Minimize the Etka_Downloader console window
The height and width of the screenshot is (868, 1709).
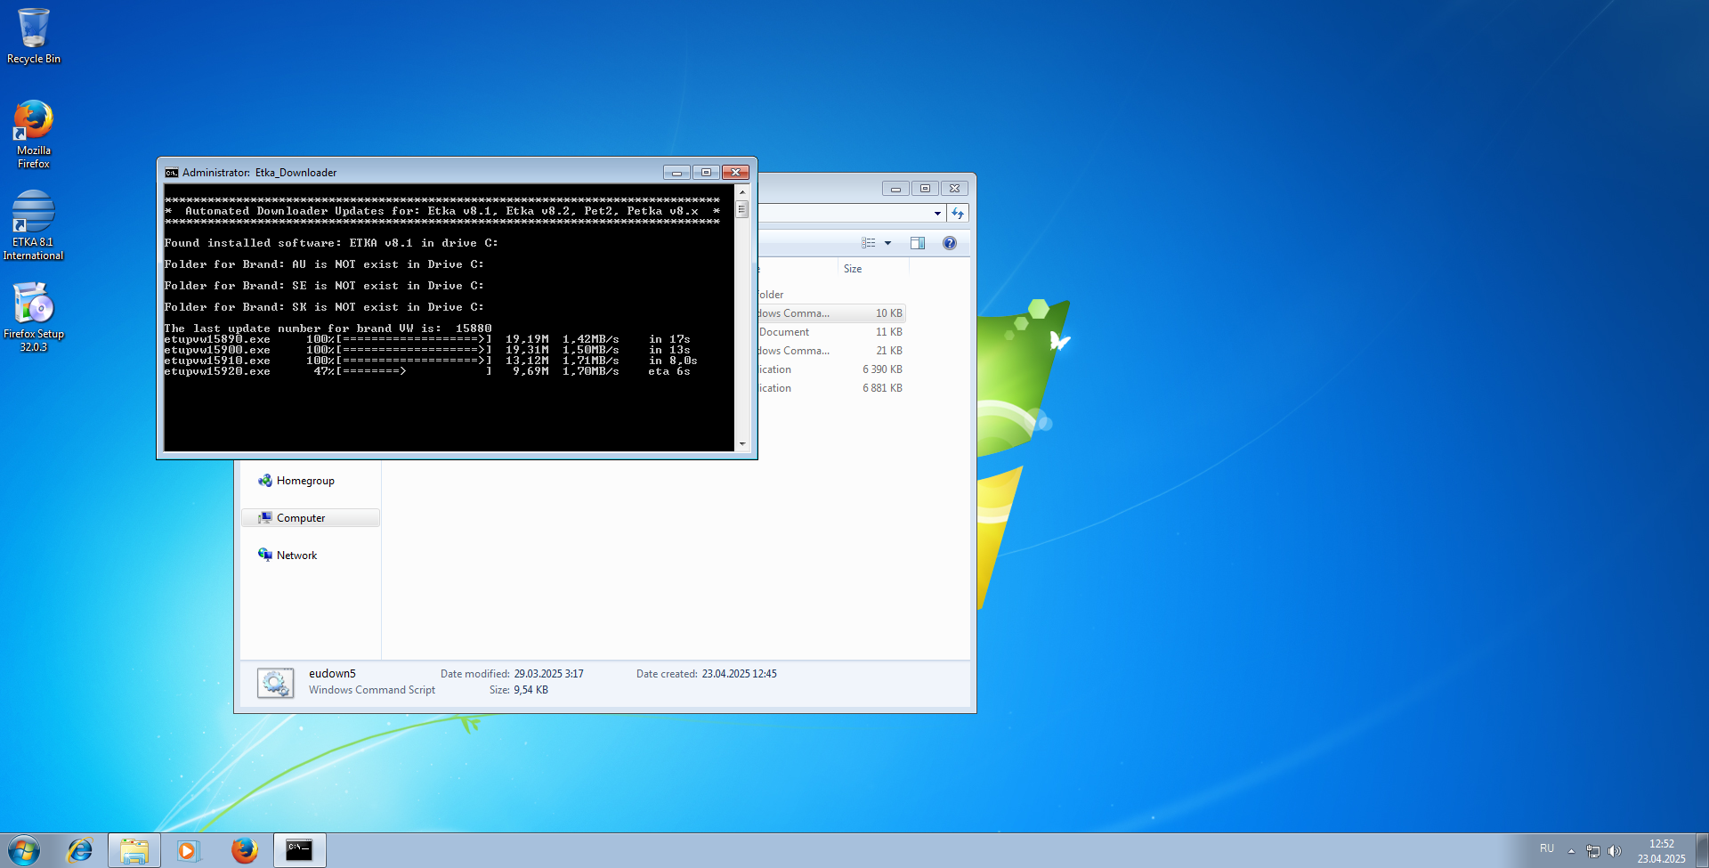pos(676,173)
